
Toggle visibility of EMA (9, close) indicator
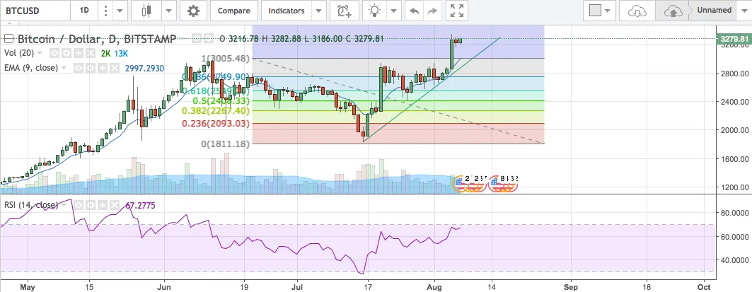[x=79, y=68]
